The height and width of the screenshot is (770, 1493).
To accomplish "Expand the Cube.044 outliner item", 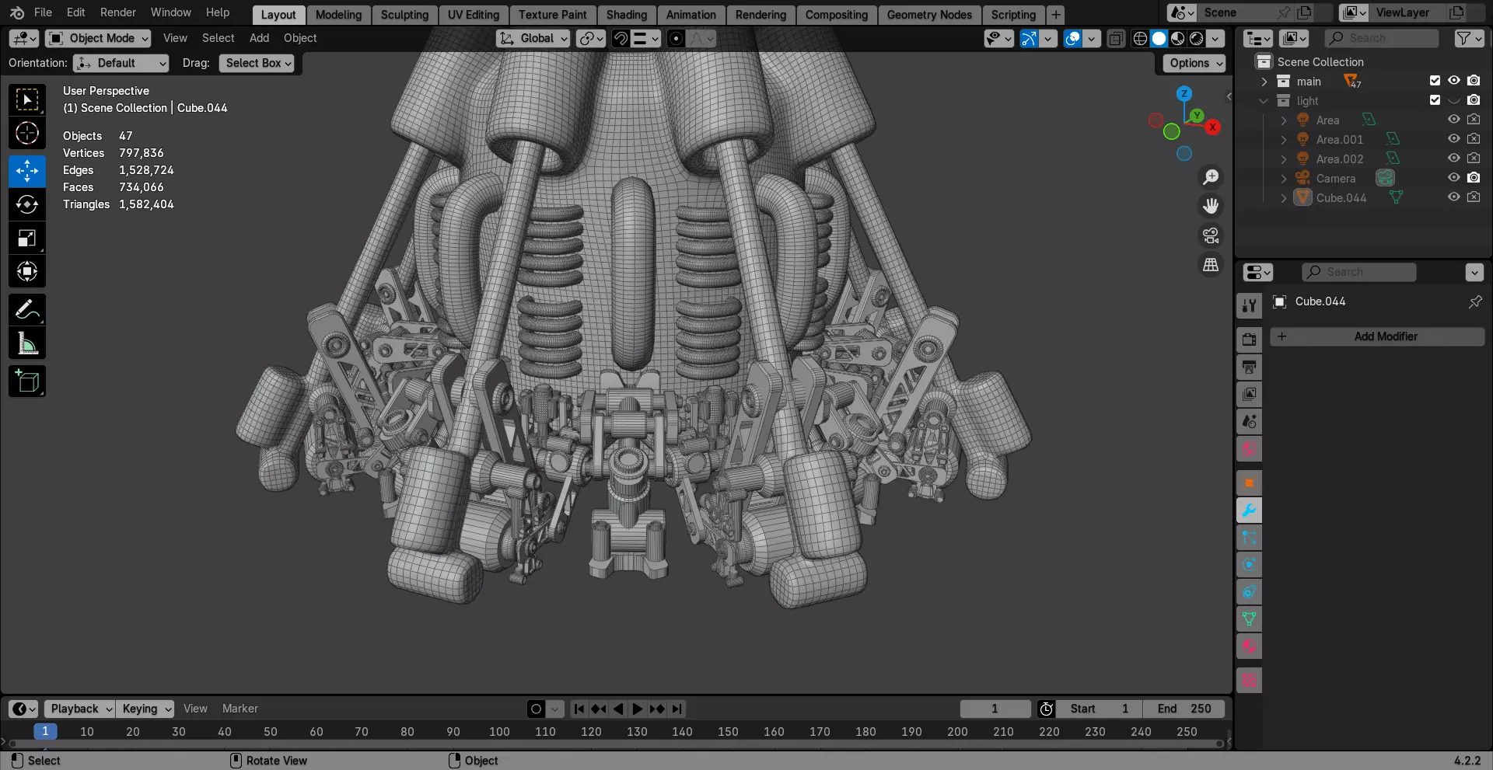I will click(x=1284, y=198).
